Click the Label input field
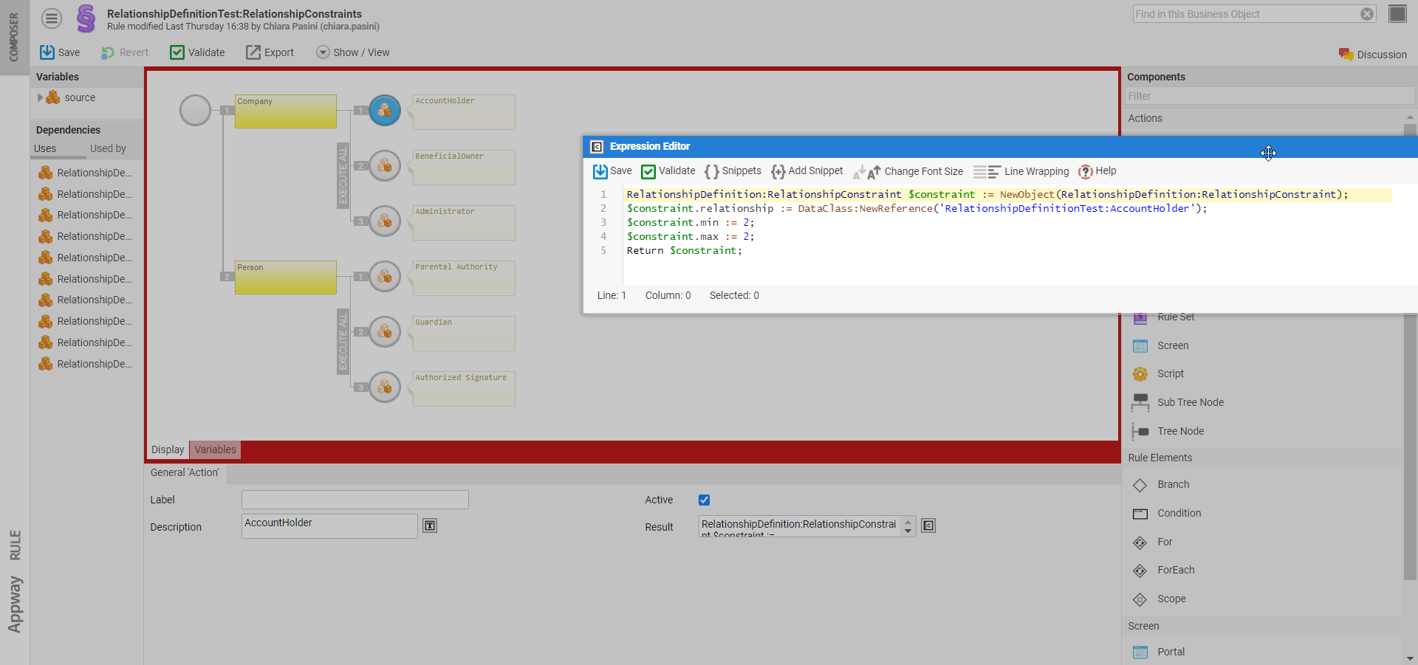Viewport: 1418px width, 665px height. (x=355, y=500)
